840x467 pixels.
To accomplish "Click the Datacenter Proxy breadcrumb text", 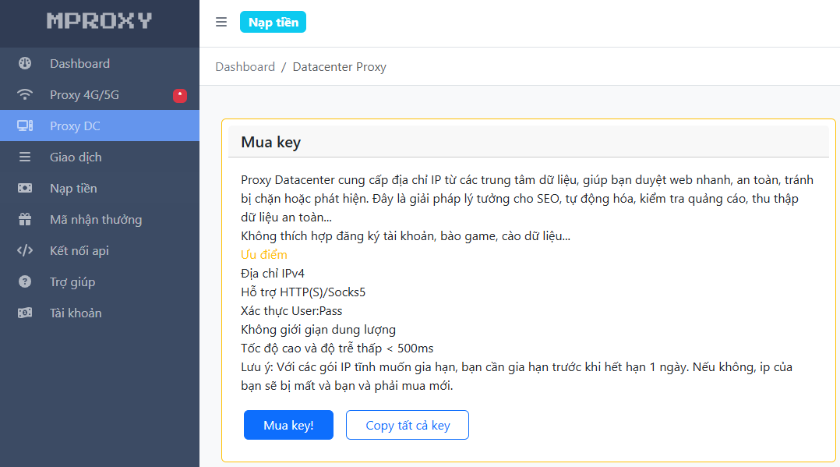I will (339, 67).
